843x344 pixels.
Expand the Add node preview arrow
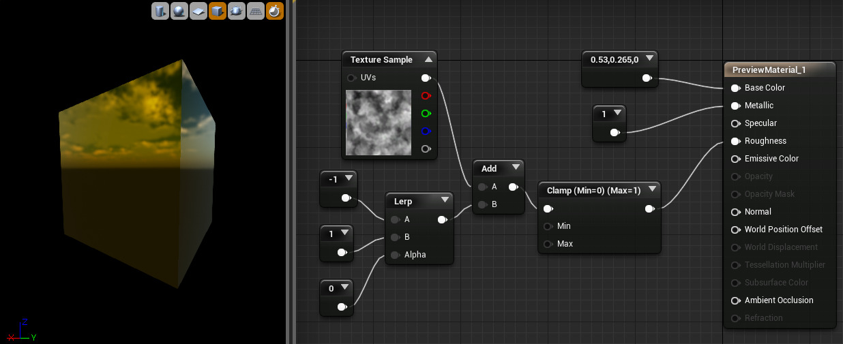pyautogui.click(x=516, y=168)
